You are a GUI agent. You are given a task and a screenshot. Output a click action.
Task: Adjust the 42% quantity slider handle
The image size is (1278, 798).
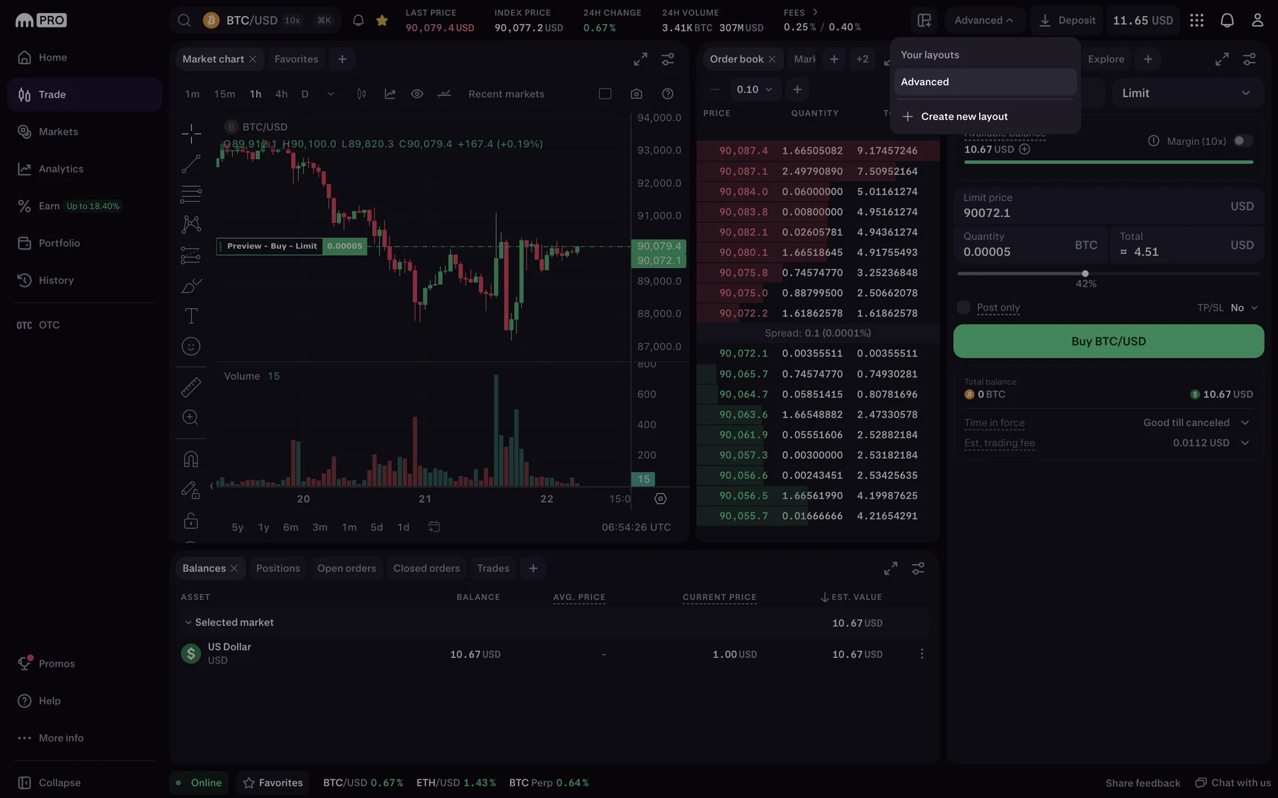pos(1086,273)
